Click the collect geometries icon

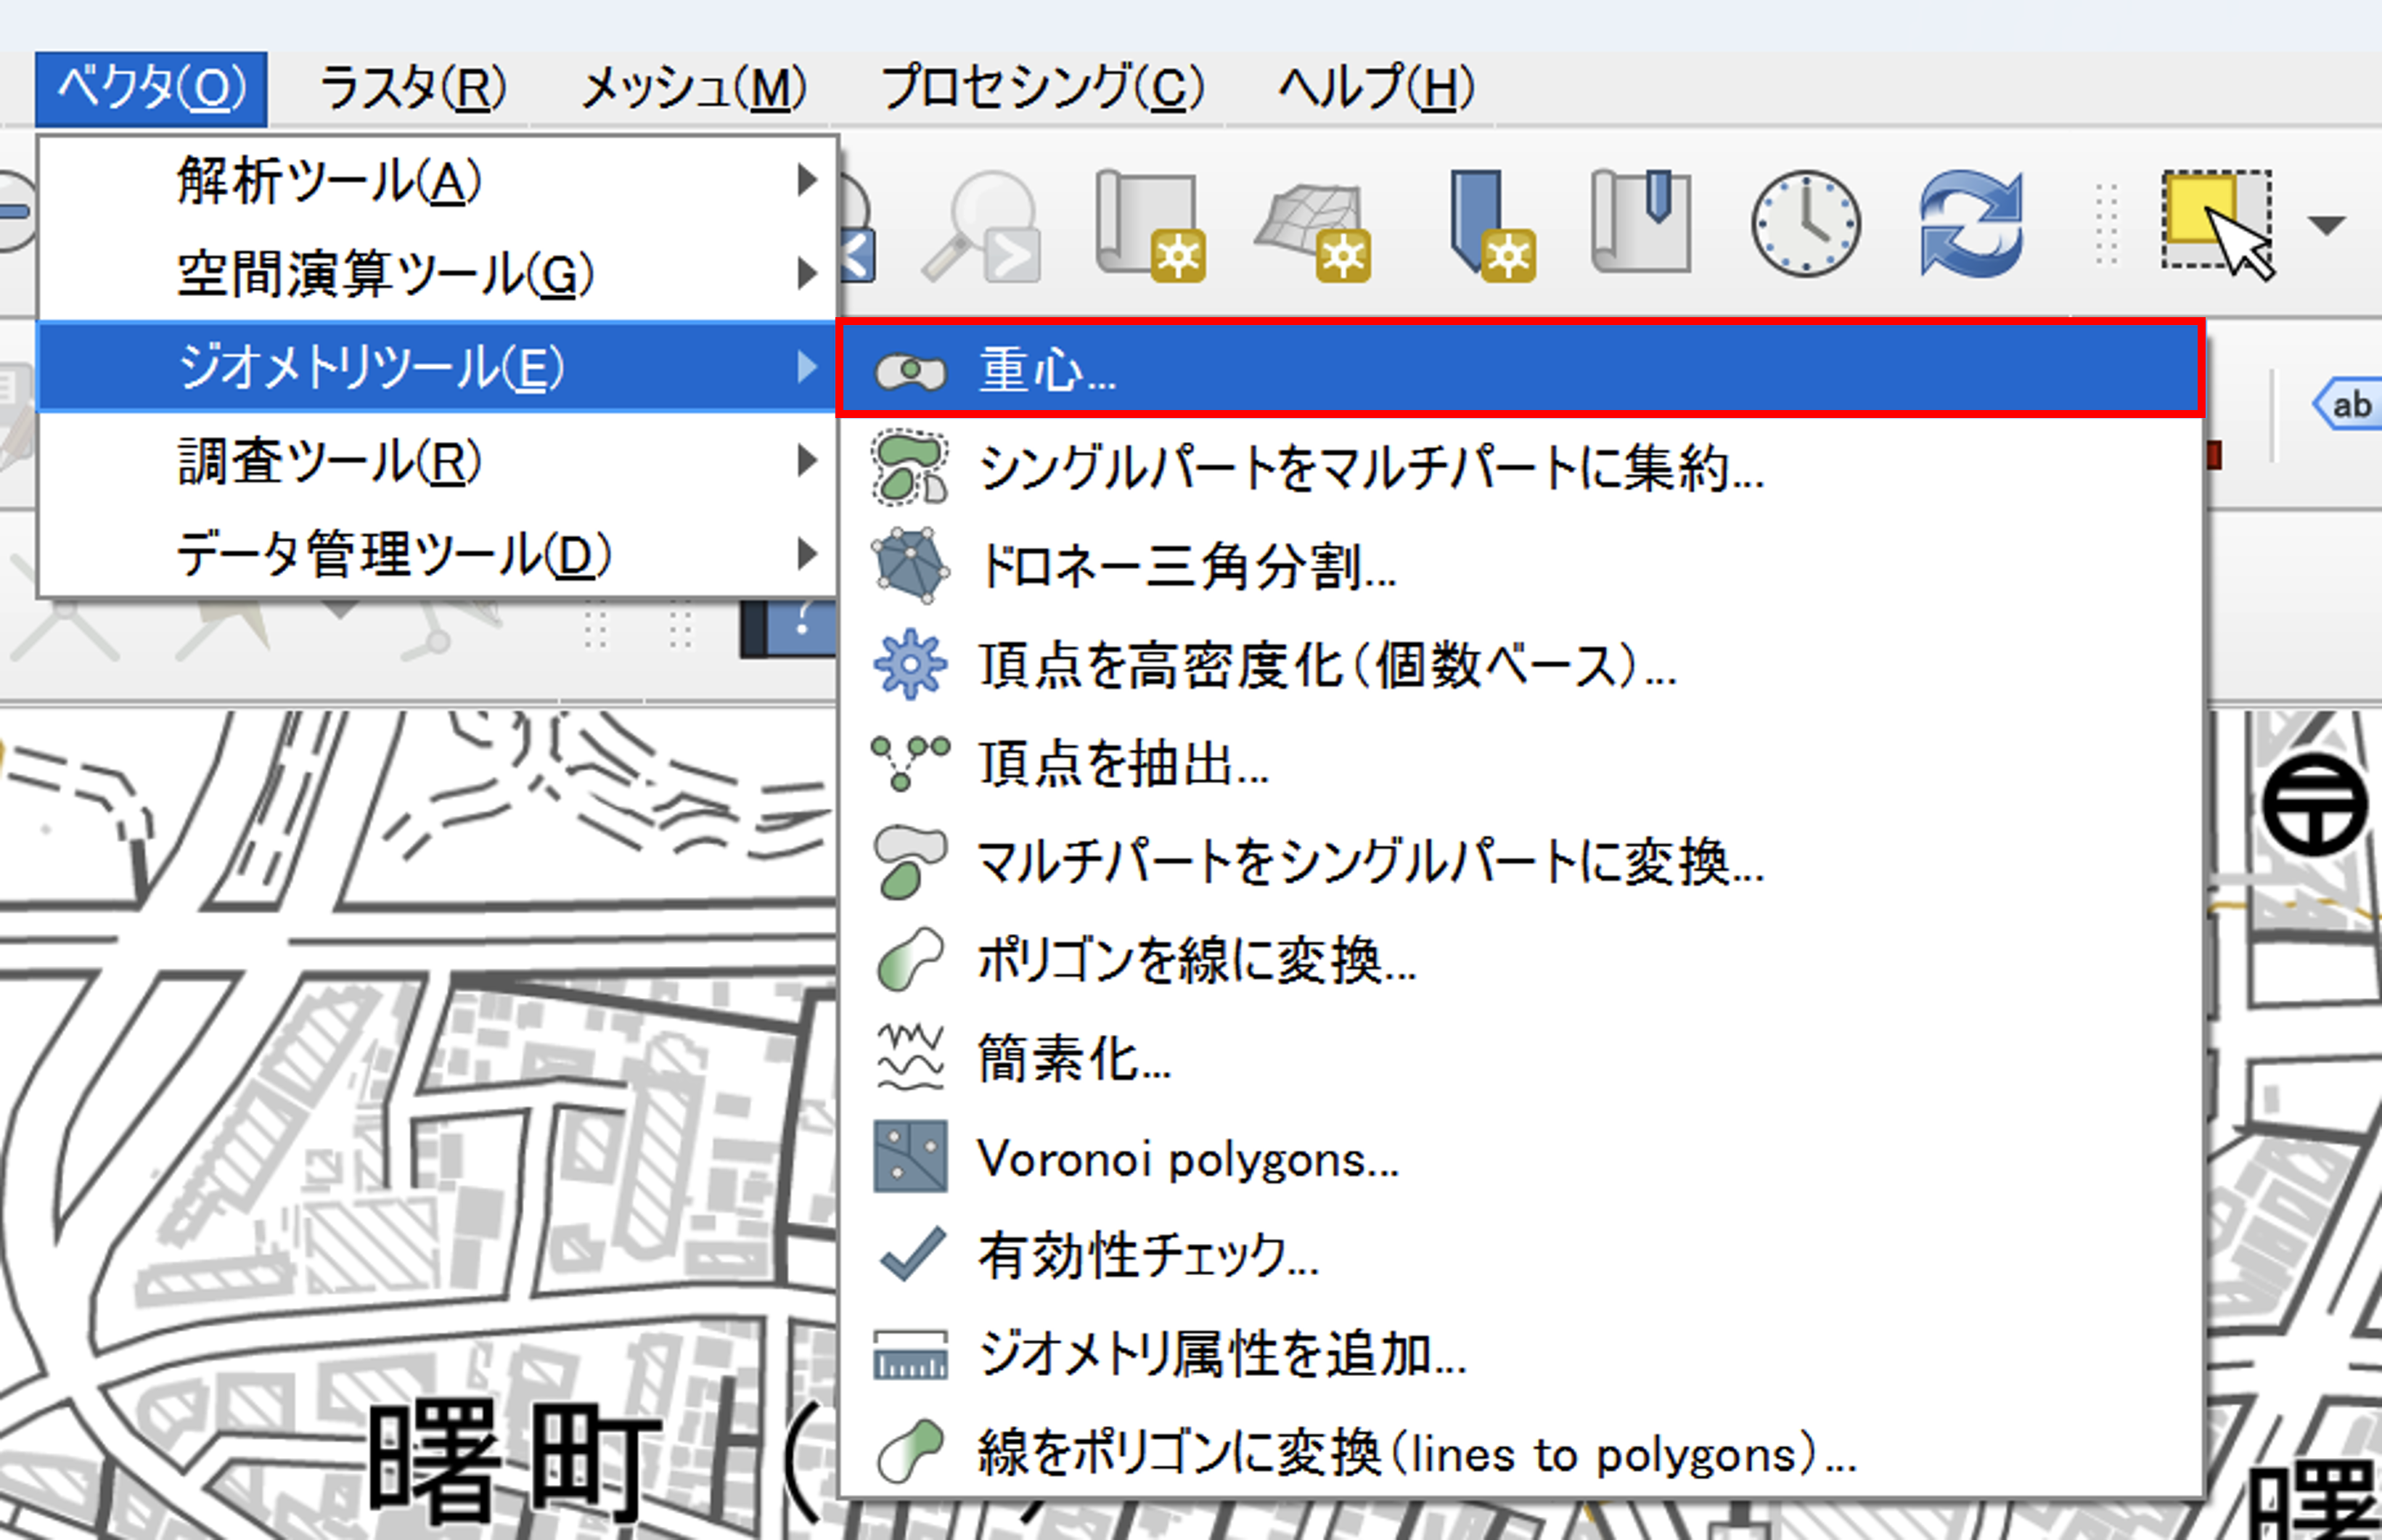point(910,468)
